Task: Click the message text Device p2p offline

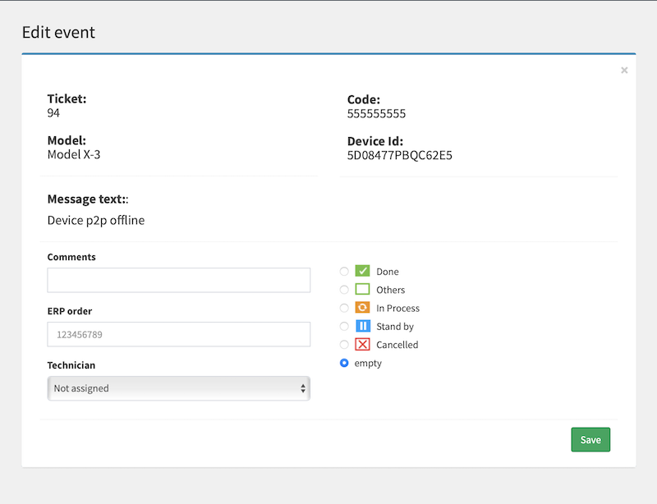Action: coord(96,220)
